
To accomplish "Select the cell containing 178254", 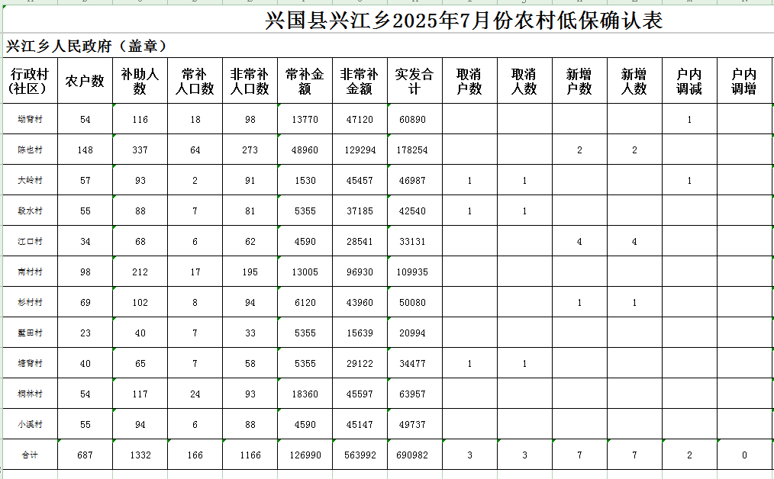I will [x=413, y=150].
